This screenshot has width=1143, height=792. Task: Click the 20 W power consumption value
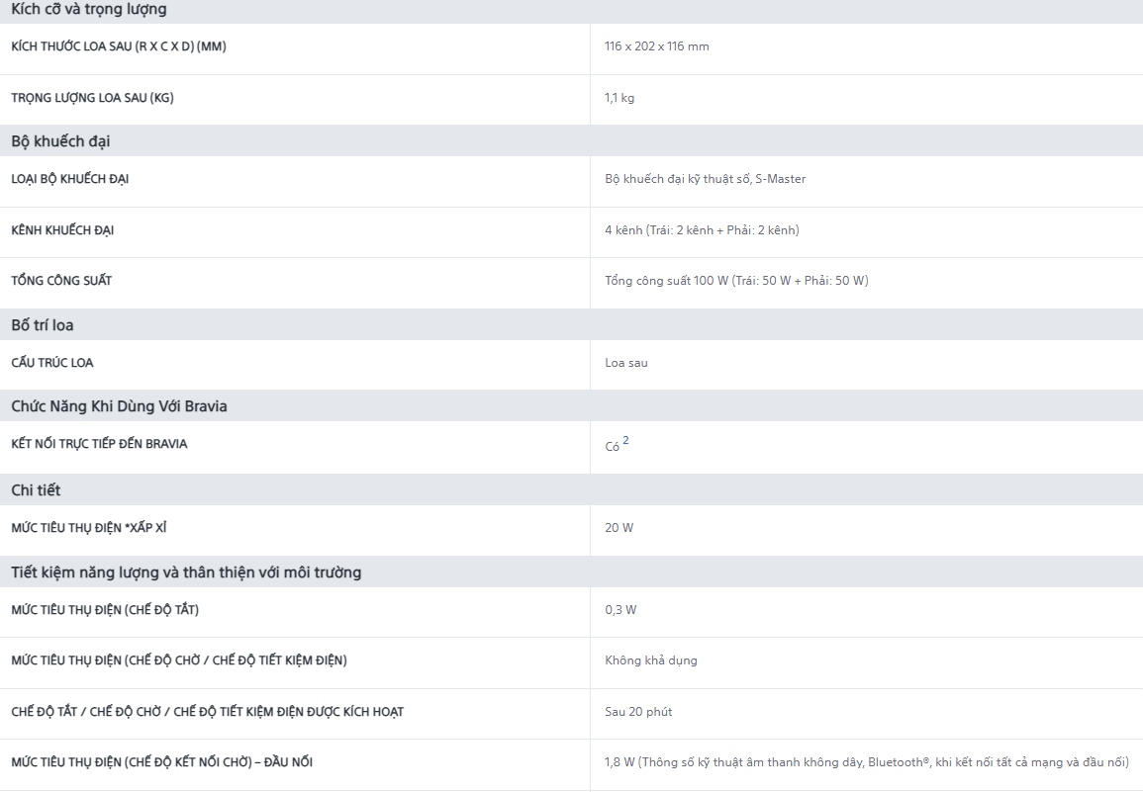click(x=619, y=528)
